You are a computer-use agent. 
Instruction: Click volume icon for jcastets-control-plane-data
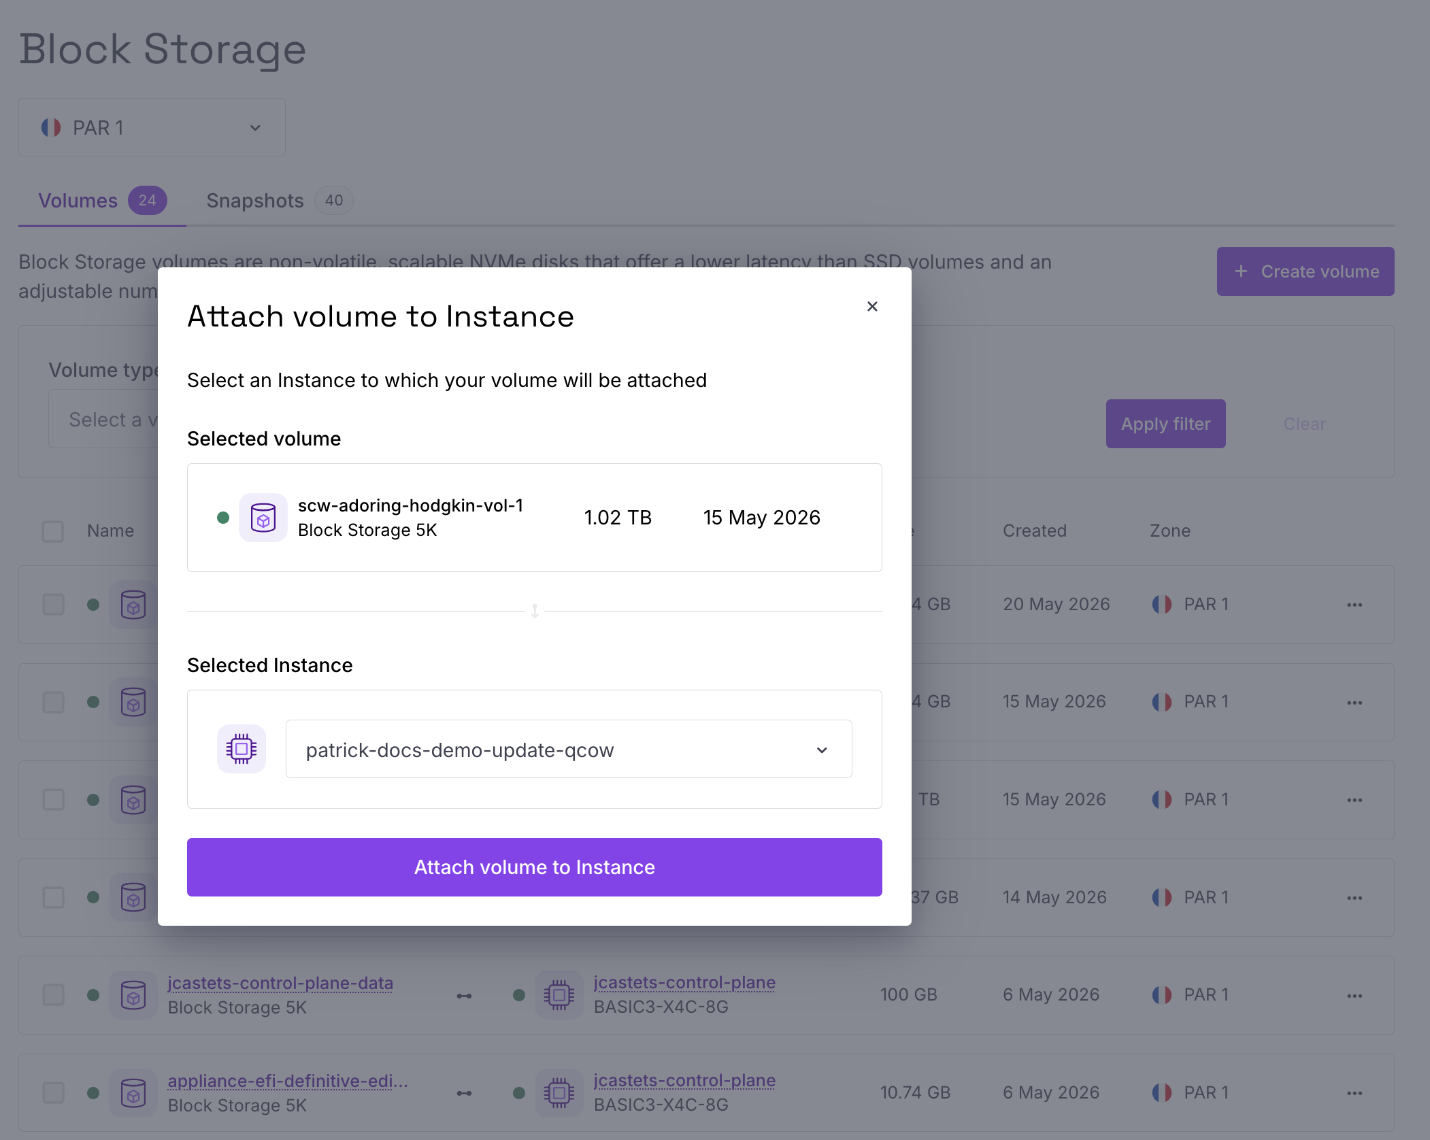tap(133, 995)
